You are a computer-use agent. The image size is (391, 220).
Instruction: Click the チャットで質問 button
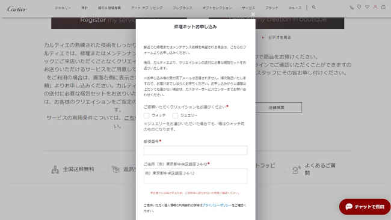coord(365,207)
